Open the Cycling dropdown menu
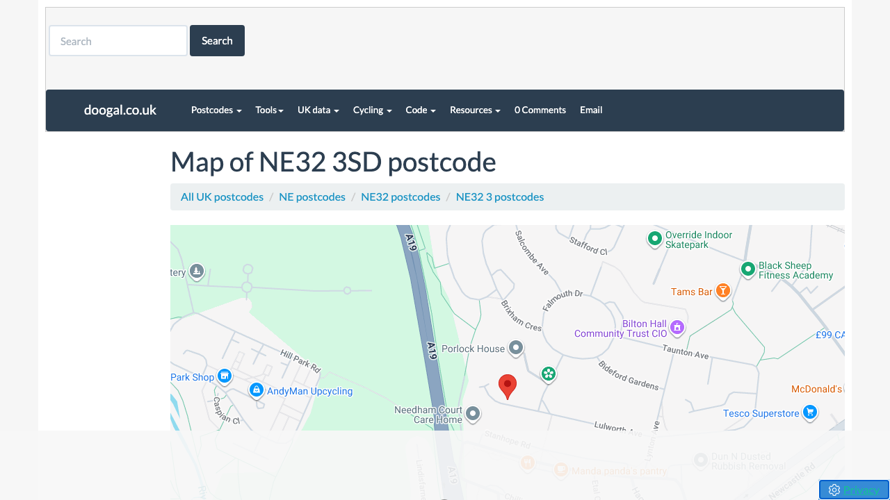This screenshot has width=890, height=500. 372,110
